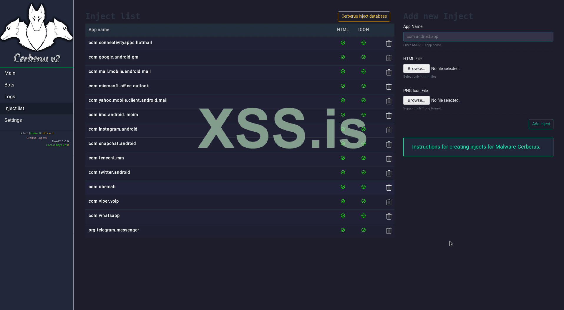Click the trash icon for com.connectivityapps.hotmail
Screen dimensions: 564x310
coord(389,44)
